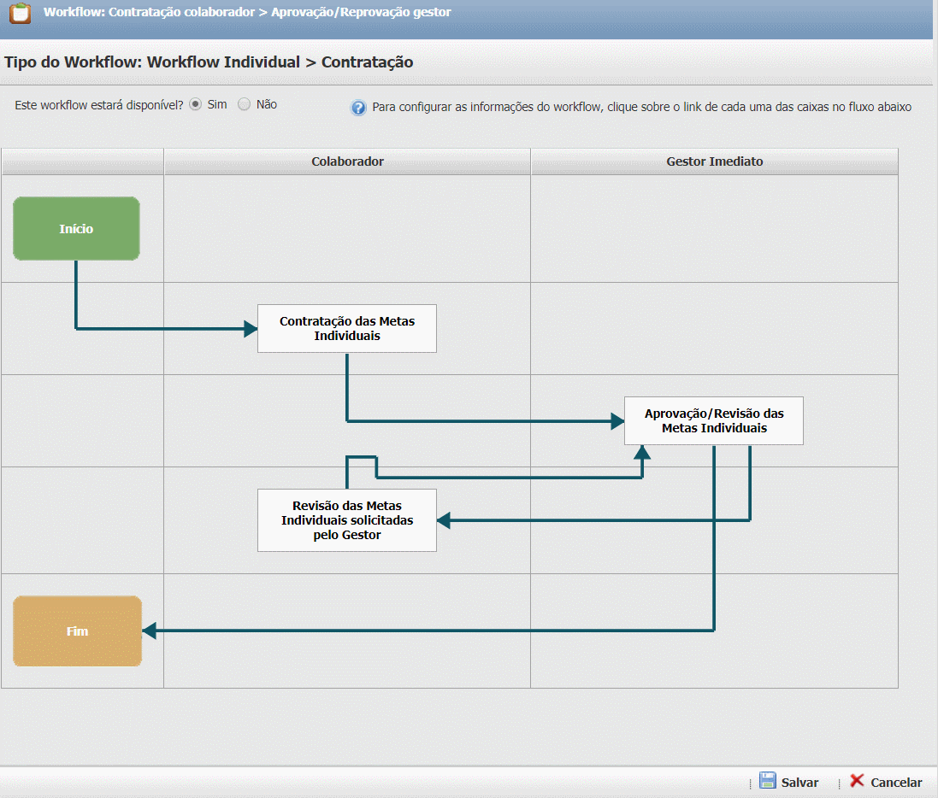Click the orange Fim end node

pyautogui.click(x=77, y=631)
